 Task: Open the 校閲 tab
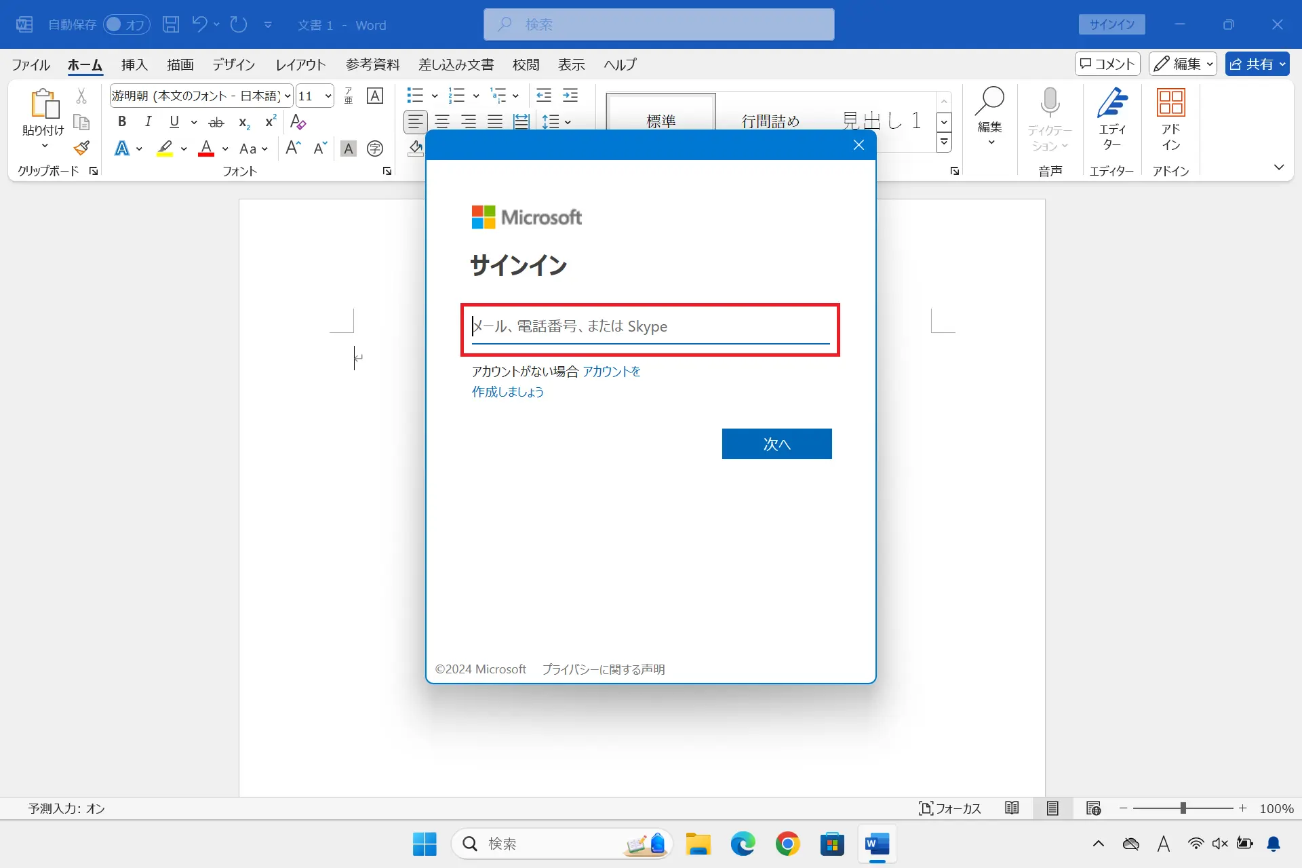(526, 64)
